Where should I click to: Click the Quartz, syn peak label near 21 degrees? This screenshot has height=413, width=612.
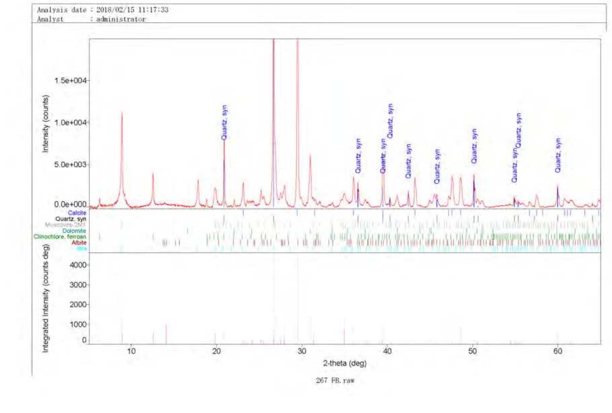[224, 123]
